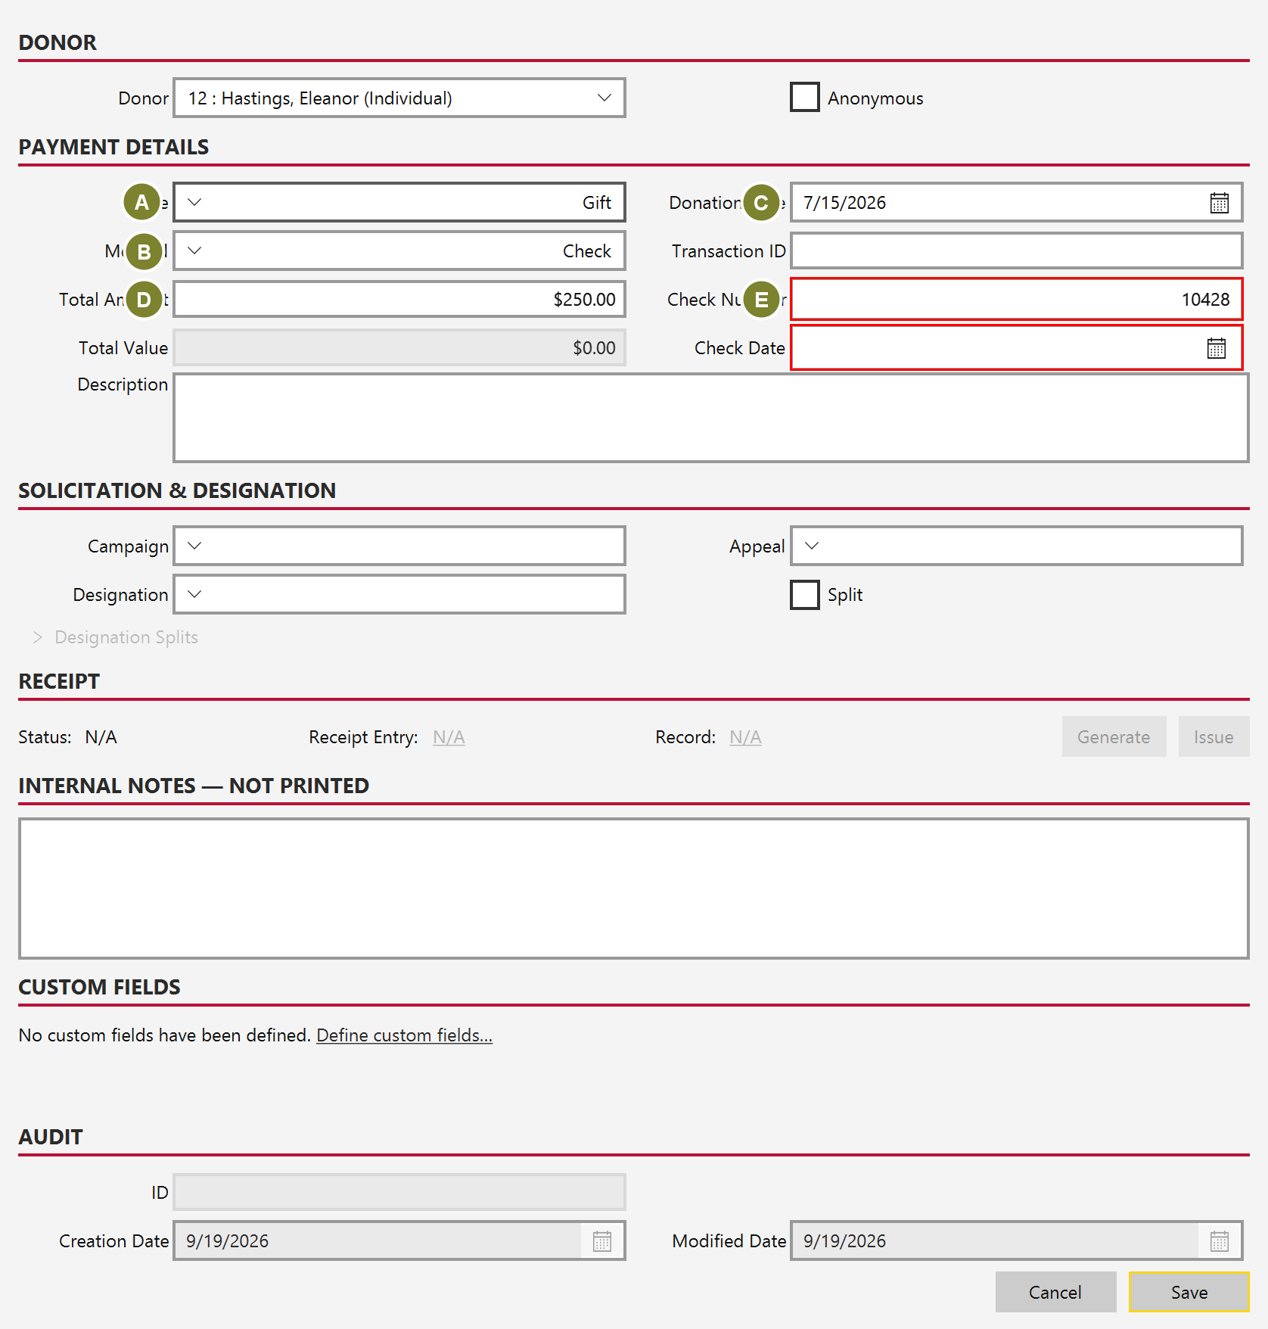Click the Transaction ID input field

1016,251
